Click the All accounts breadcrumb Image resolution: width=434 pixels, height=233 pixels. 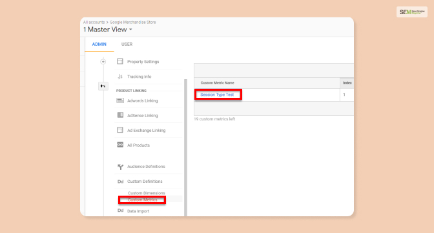[94, 22]
